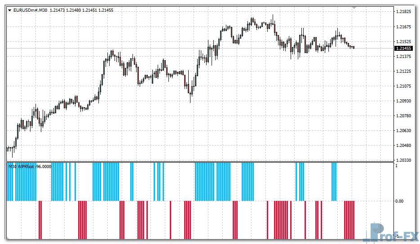Select the last candlestick on the chart
The width and height of the screenshot is (420, 244).
pyautogui.click(x=354, y=47)
